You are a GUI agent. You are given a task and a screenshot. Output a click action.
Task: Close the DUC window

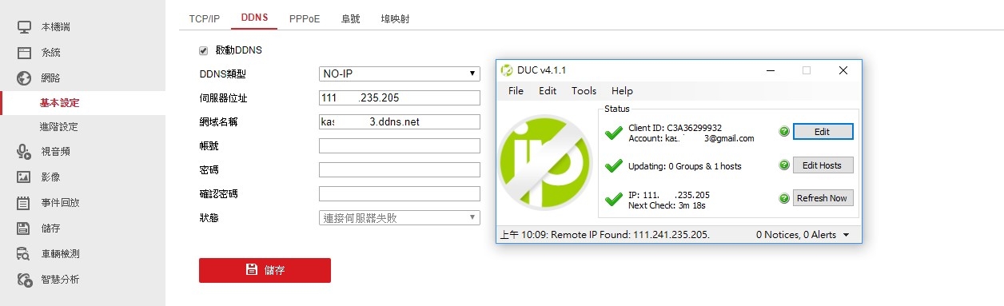[843, 70]
